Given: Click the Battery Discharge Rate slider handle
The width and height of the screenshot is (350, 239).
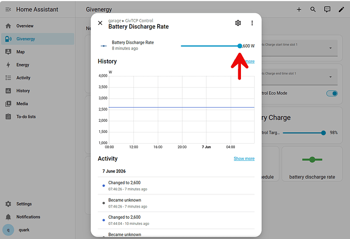Looking at the screenshot, I should (x=239, y=46).
